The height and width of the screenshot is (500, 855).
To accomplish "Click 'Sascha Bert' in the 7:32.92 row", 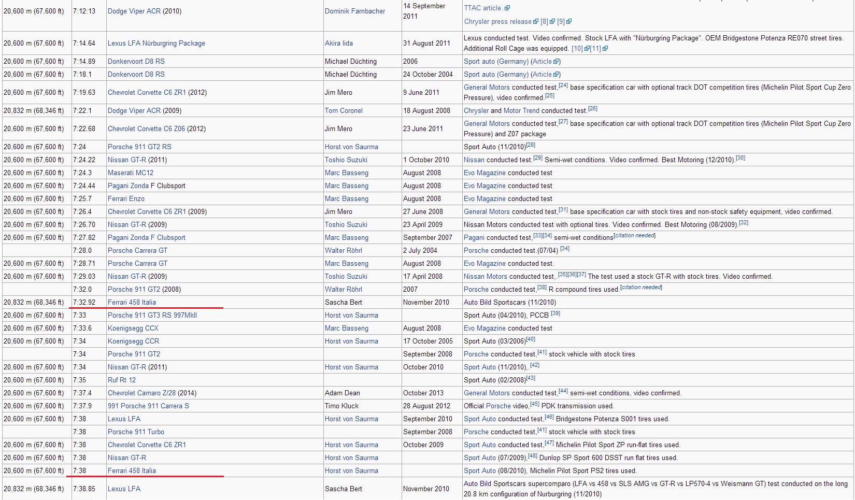I will (344, 302).
